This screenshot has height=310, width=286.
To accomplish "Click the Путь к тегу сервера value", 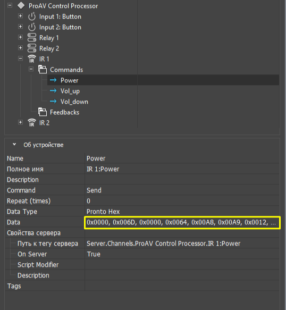I will (182, 244).
